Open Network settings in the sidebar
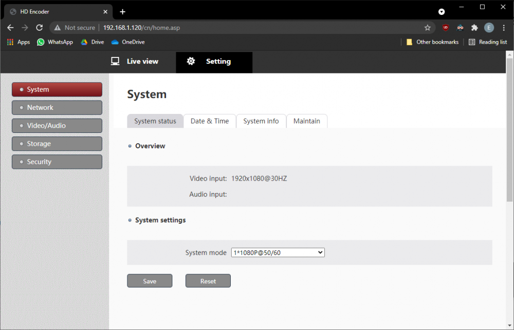 click(x=57, y=107)
